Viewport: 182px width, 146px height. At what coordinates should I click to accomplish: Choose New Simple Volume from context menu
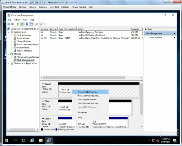pos(90,92)
